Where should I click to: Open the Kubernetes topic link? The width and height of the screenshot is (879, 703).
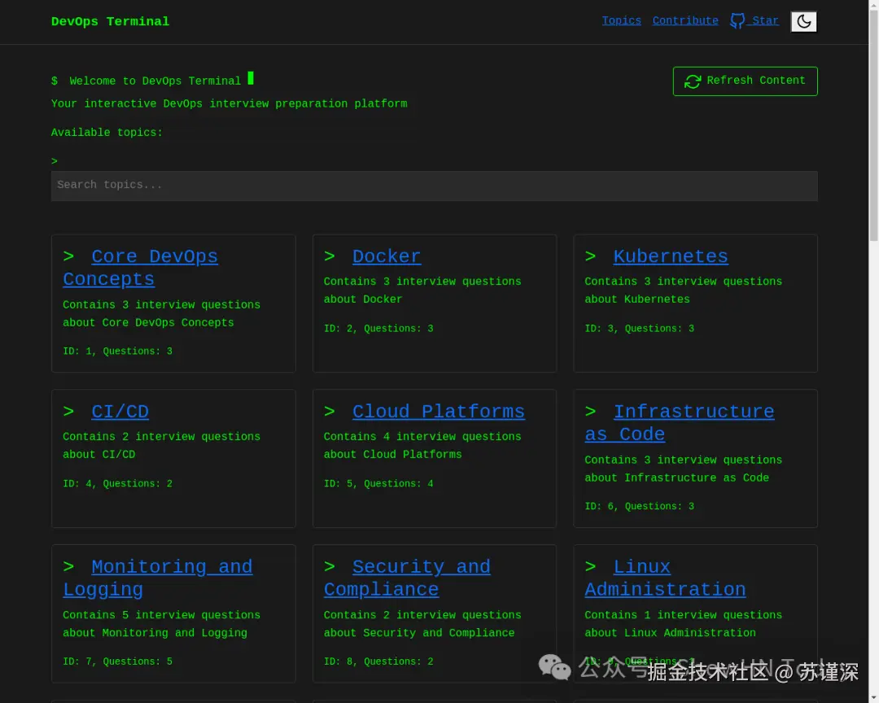tap(671, 256)
